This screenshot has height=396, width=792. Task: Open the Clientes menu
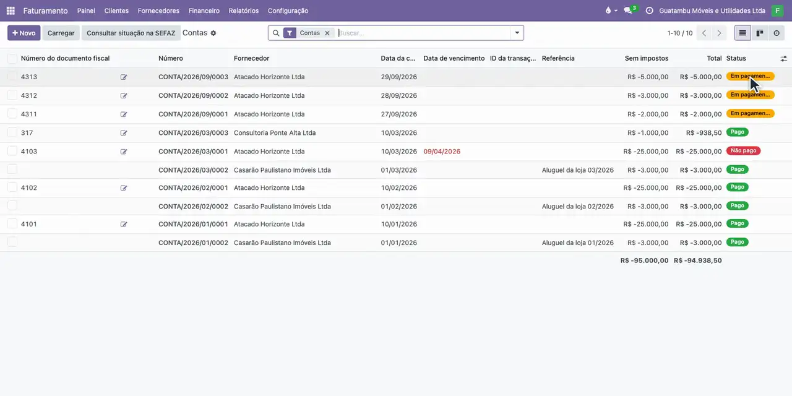pyautogui.click(x=116, y=11)
